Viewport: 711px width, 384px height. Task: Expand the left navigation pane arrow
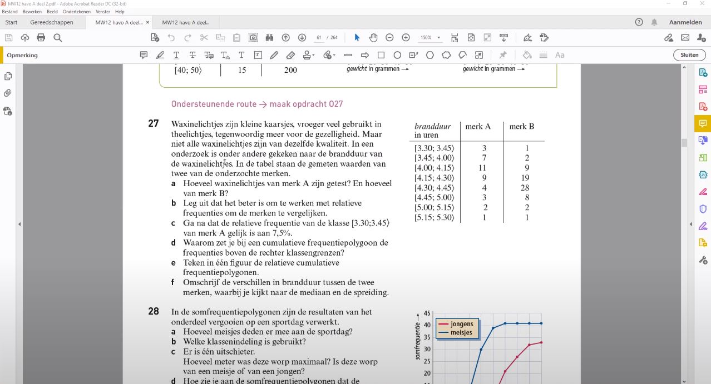coord(19,224)
